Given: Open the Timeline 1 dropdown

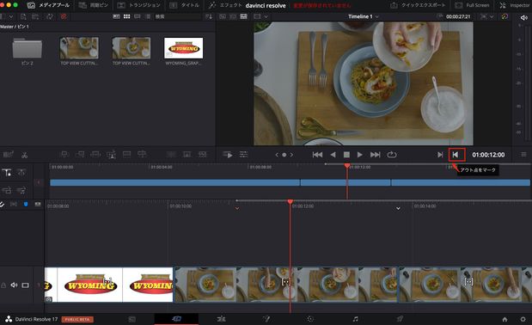Looking at the screenshot, I should click(363, 16).
